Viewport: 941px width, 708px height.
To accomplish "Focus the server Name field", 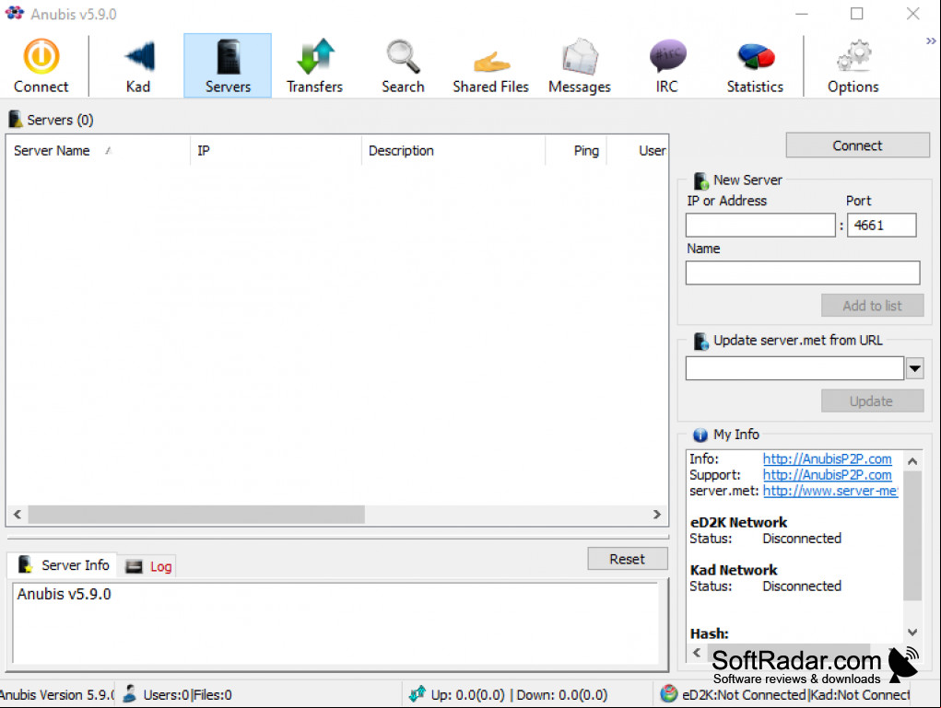I will click(803, 273).
